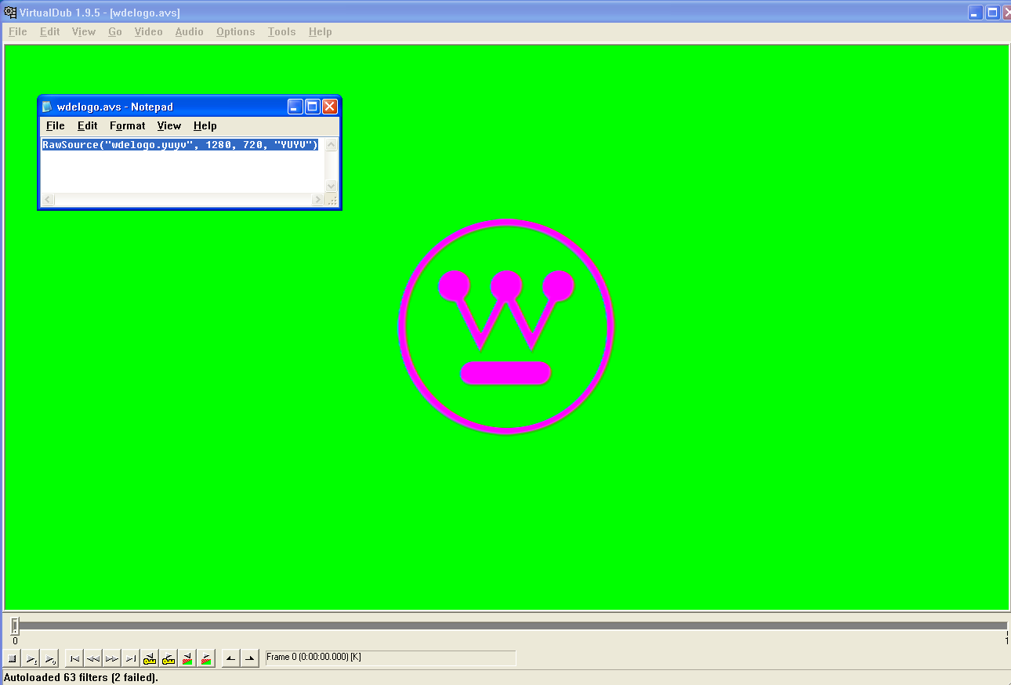1011x685 pixels.
Task: Minimize the Notepad window
Action: point(295,107)
